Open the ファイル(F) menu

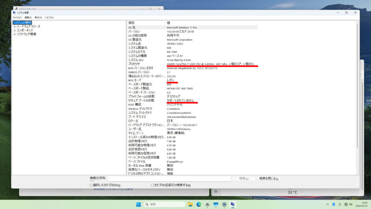(x=17, y=17)
